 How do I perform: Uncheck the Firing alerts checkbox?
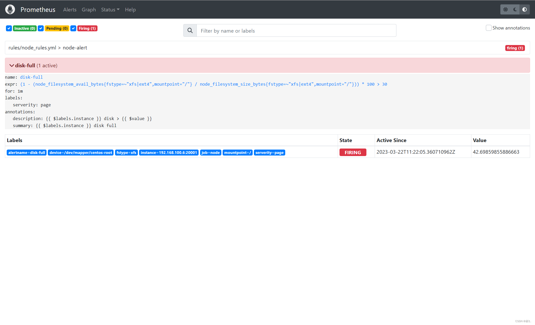[73, 28]
